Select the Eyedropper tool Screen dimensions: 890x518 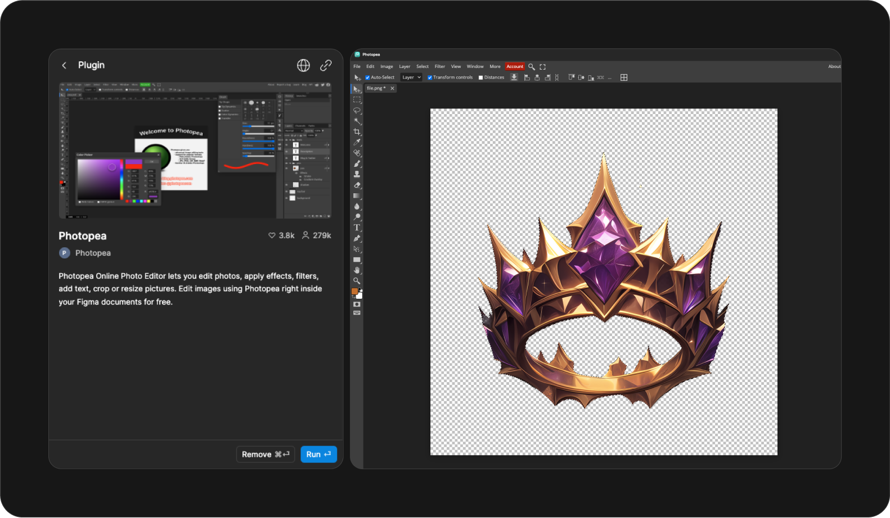357,143
